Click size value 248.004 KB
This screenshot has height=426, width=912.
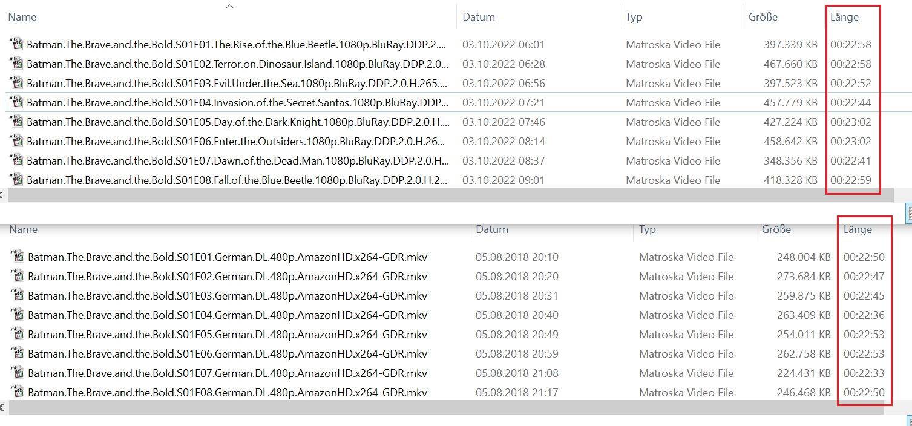point(804,257)
